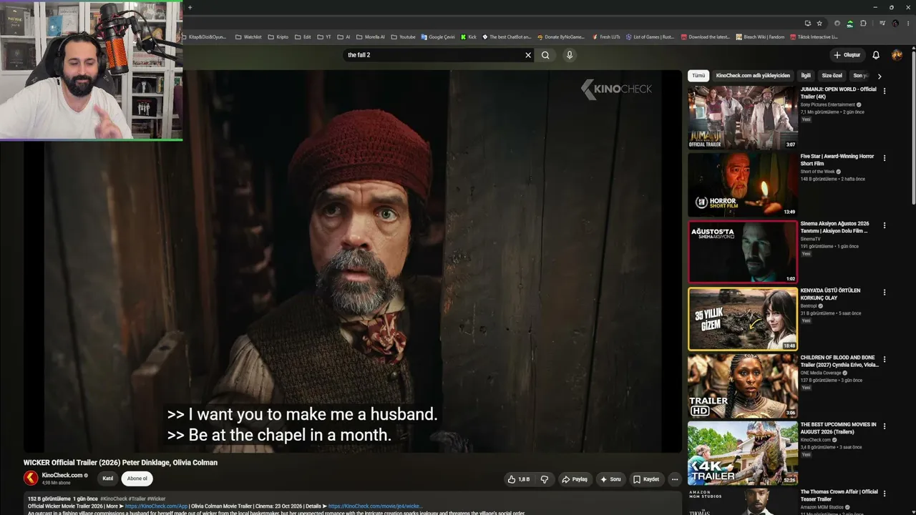Open the Youtube bookmarks folder
The image size is (916, 515).
pos(403,37)
